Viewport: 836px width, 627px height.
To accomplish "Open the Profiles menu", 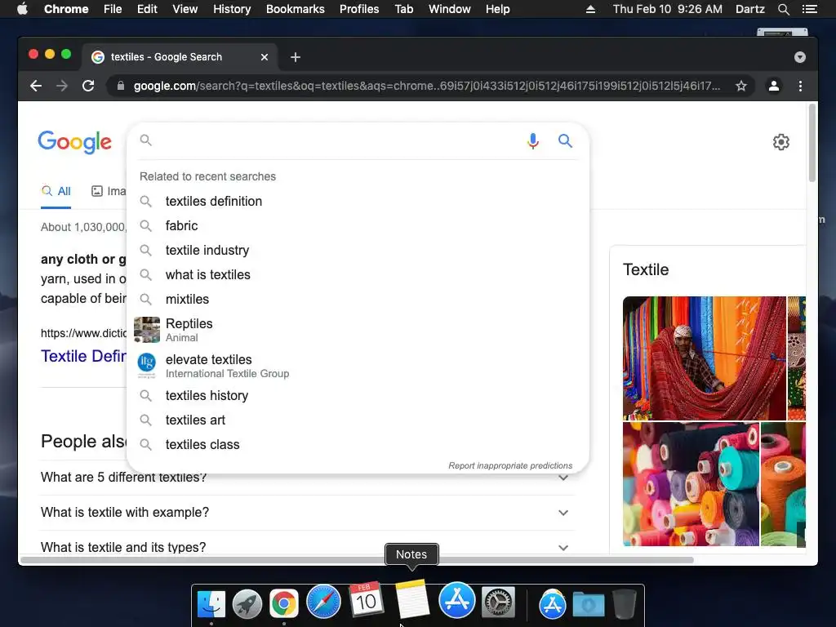I will pos(359,9).
